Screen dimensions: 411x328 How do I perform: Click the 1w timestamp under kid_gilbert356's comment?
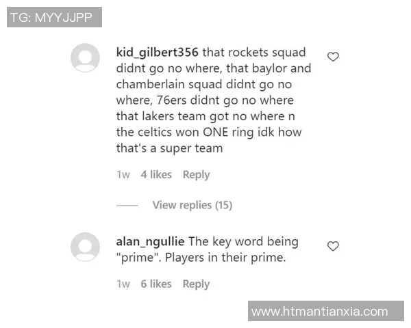[123, 175]
